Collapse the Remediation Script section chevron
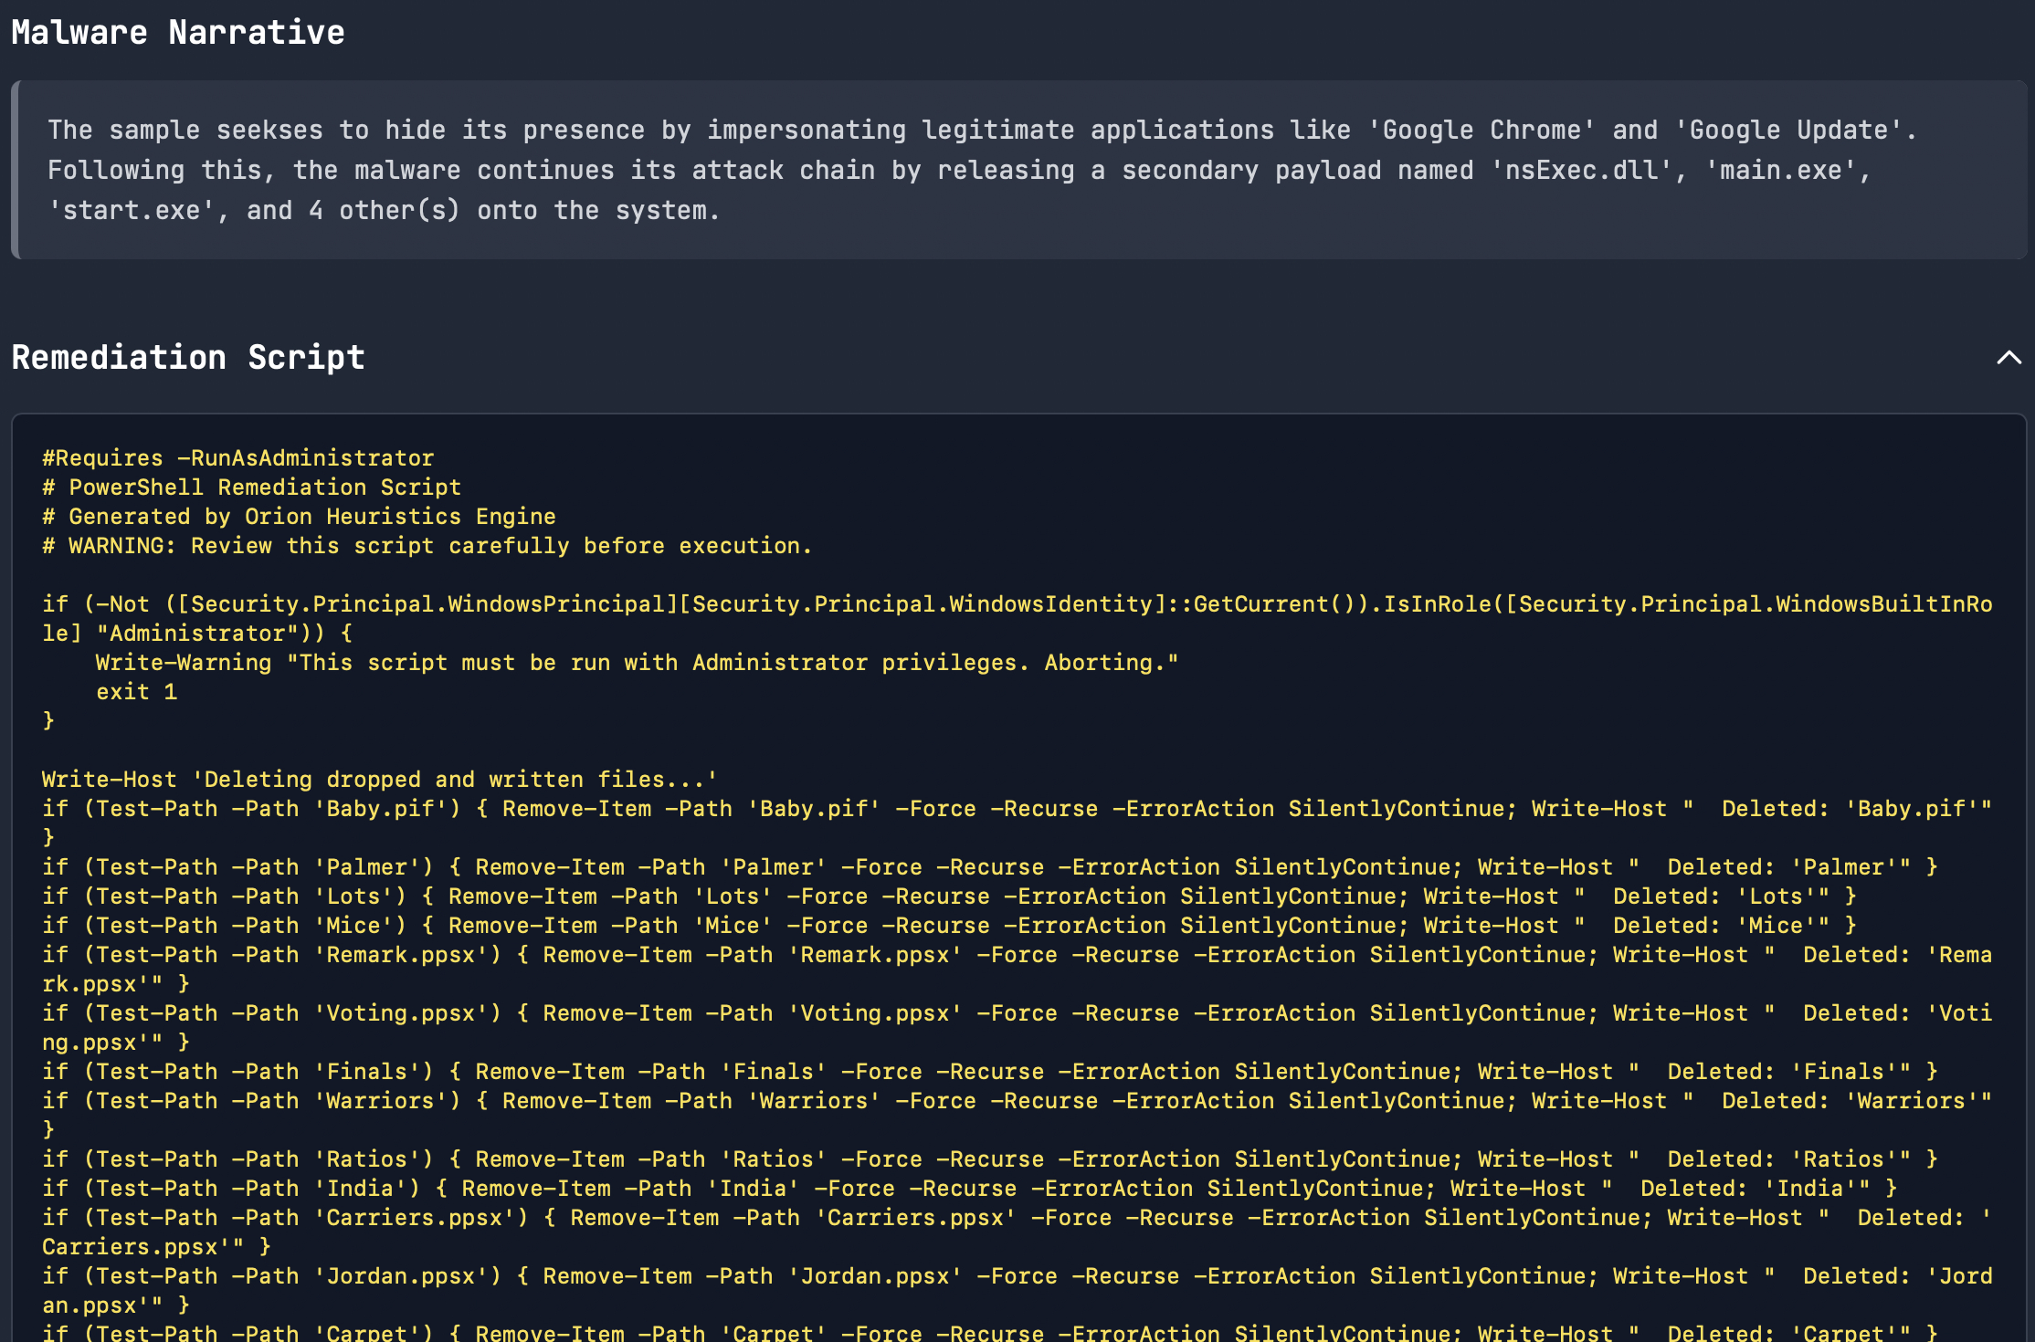The height and width of the screenshot is (1342, 2035). point(2008,358)
